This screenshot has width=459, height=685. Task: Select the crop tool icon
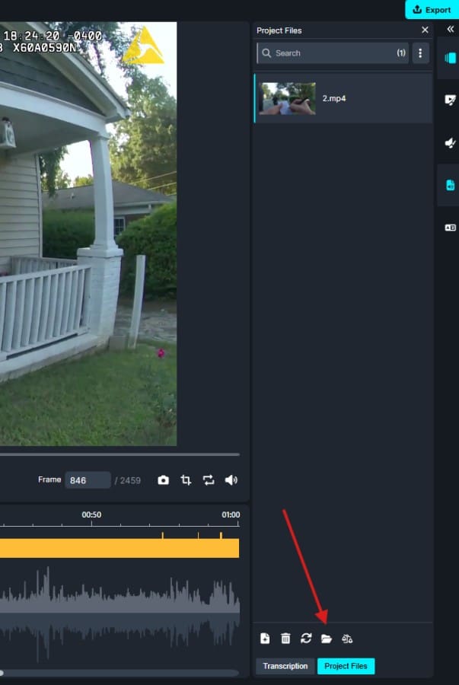(x=186, y=480)
